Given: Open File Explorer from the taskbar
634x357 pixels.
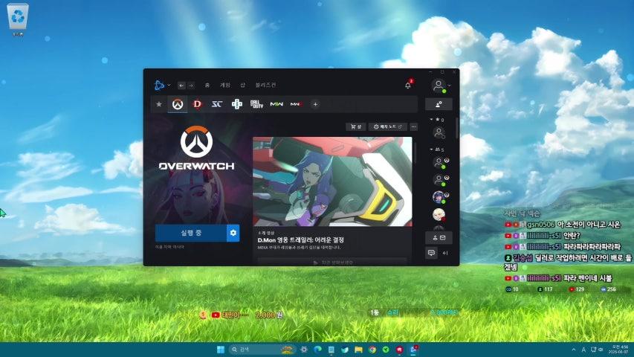Looking at the screenshot, I should [358, 350].
